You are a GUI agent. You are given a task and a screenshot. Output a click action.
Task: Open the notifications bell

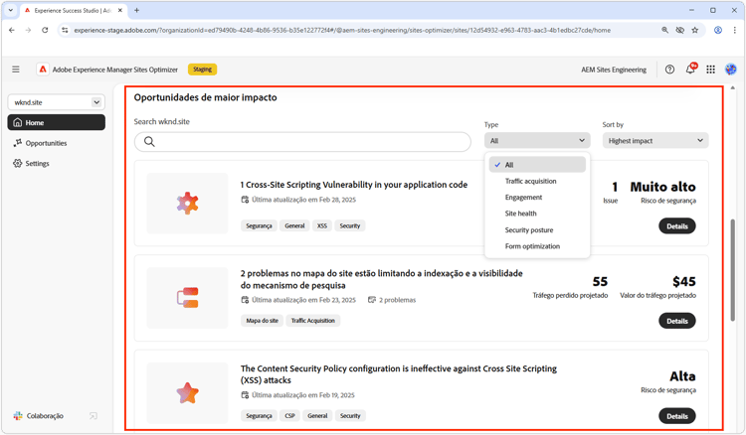[690, 70]
